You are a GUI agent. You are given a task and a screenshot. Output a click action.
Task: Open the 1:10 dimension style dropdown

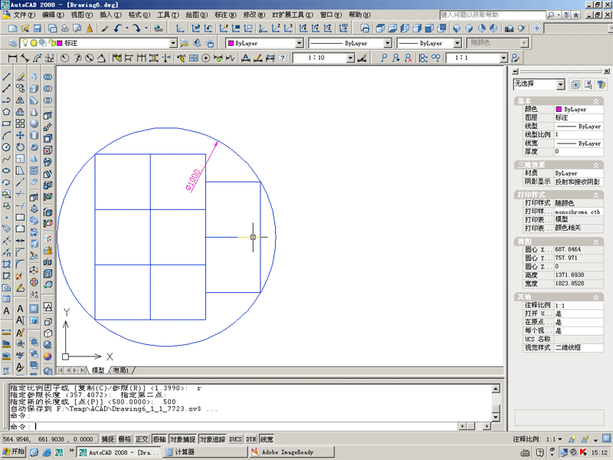point(351,58)
